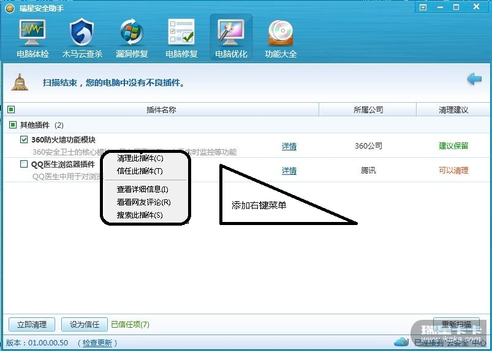This screenshot has height=351, width=492.
Task: Click 设为信任 button
Action: point(85,324)
